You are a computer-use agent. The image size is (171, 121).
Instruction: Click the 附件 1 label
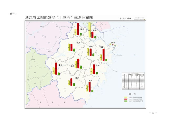pyautogui.click(x=13, y=13)
